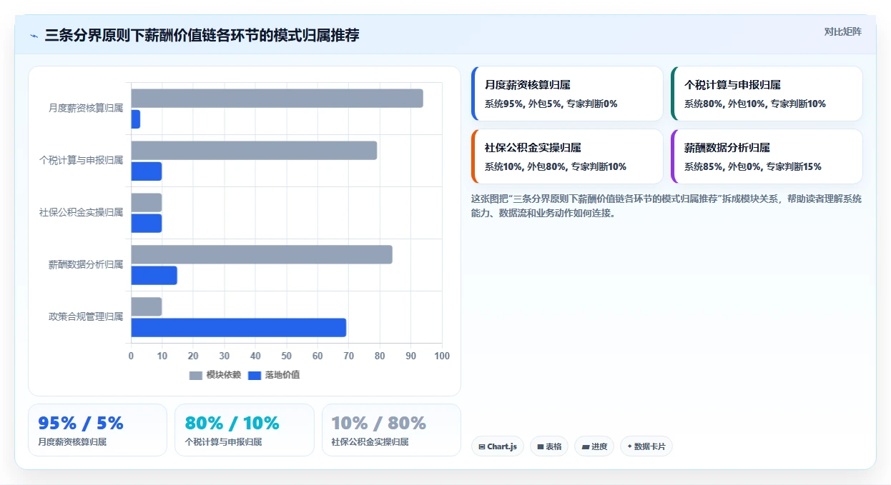This screenshot has height=485, width=891.
Task: Click the 个税计算与申报归属 chart axis label
Action: point(81,161)
